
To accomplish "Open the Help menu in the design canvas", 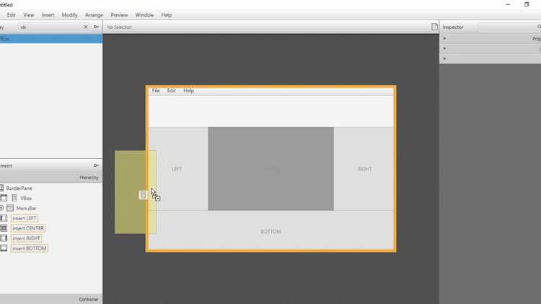I will pyautogui.click(x=188, y=90).
